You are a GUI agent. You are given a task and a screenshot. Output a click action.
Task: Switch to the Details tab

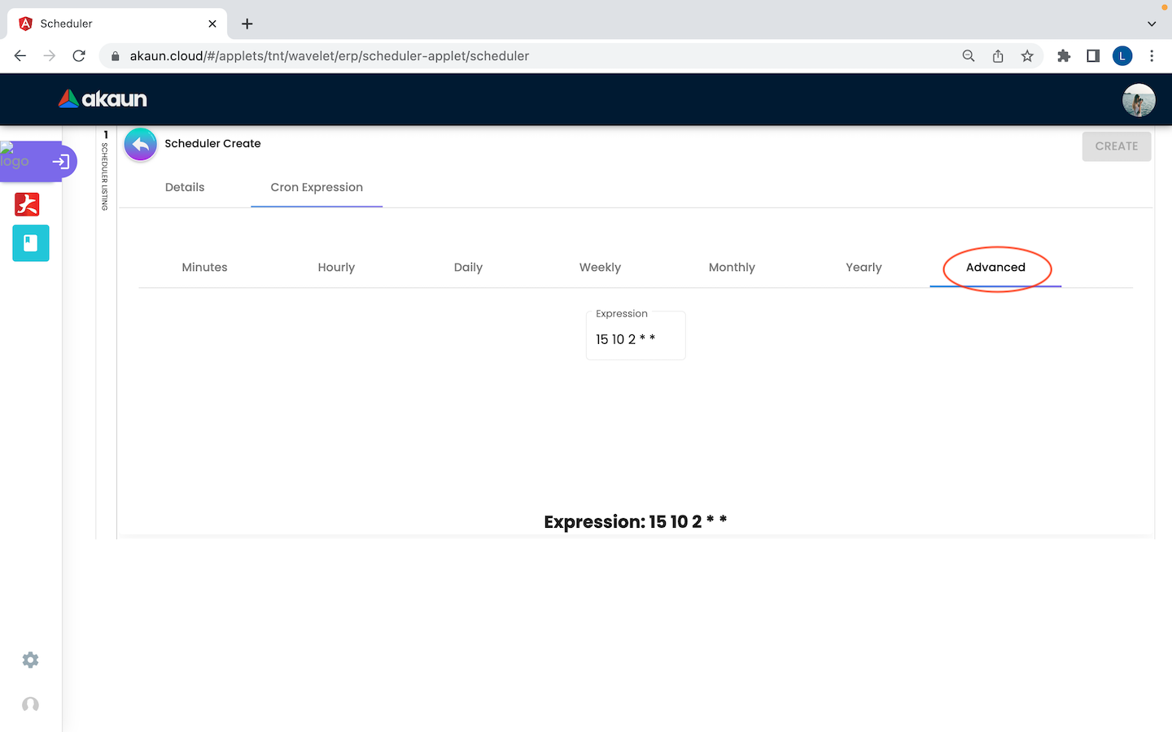pos(185,187)
